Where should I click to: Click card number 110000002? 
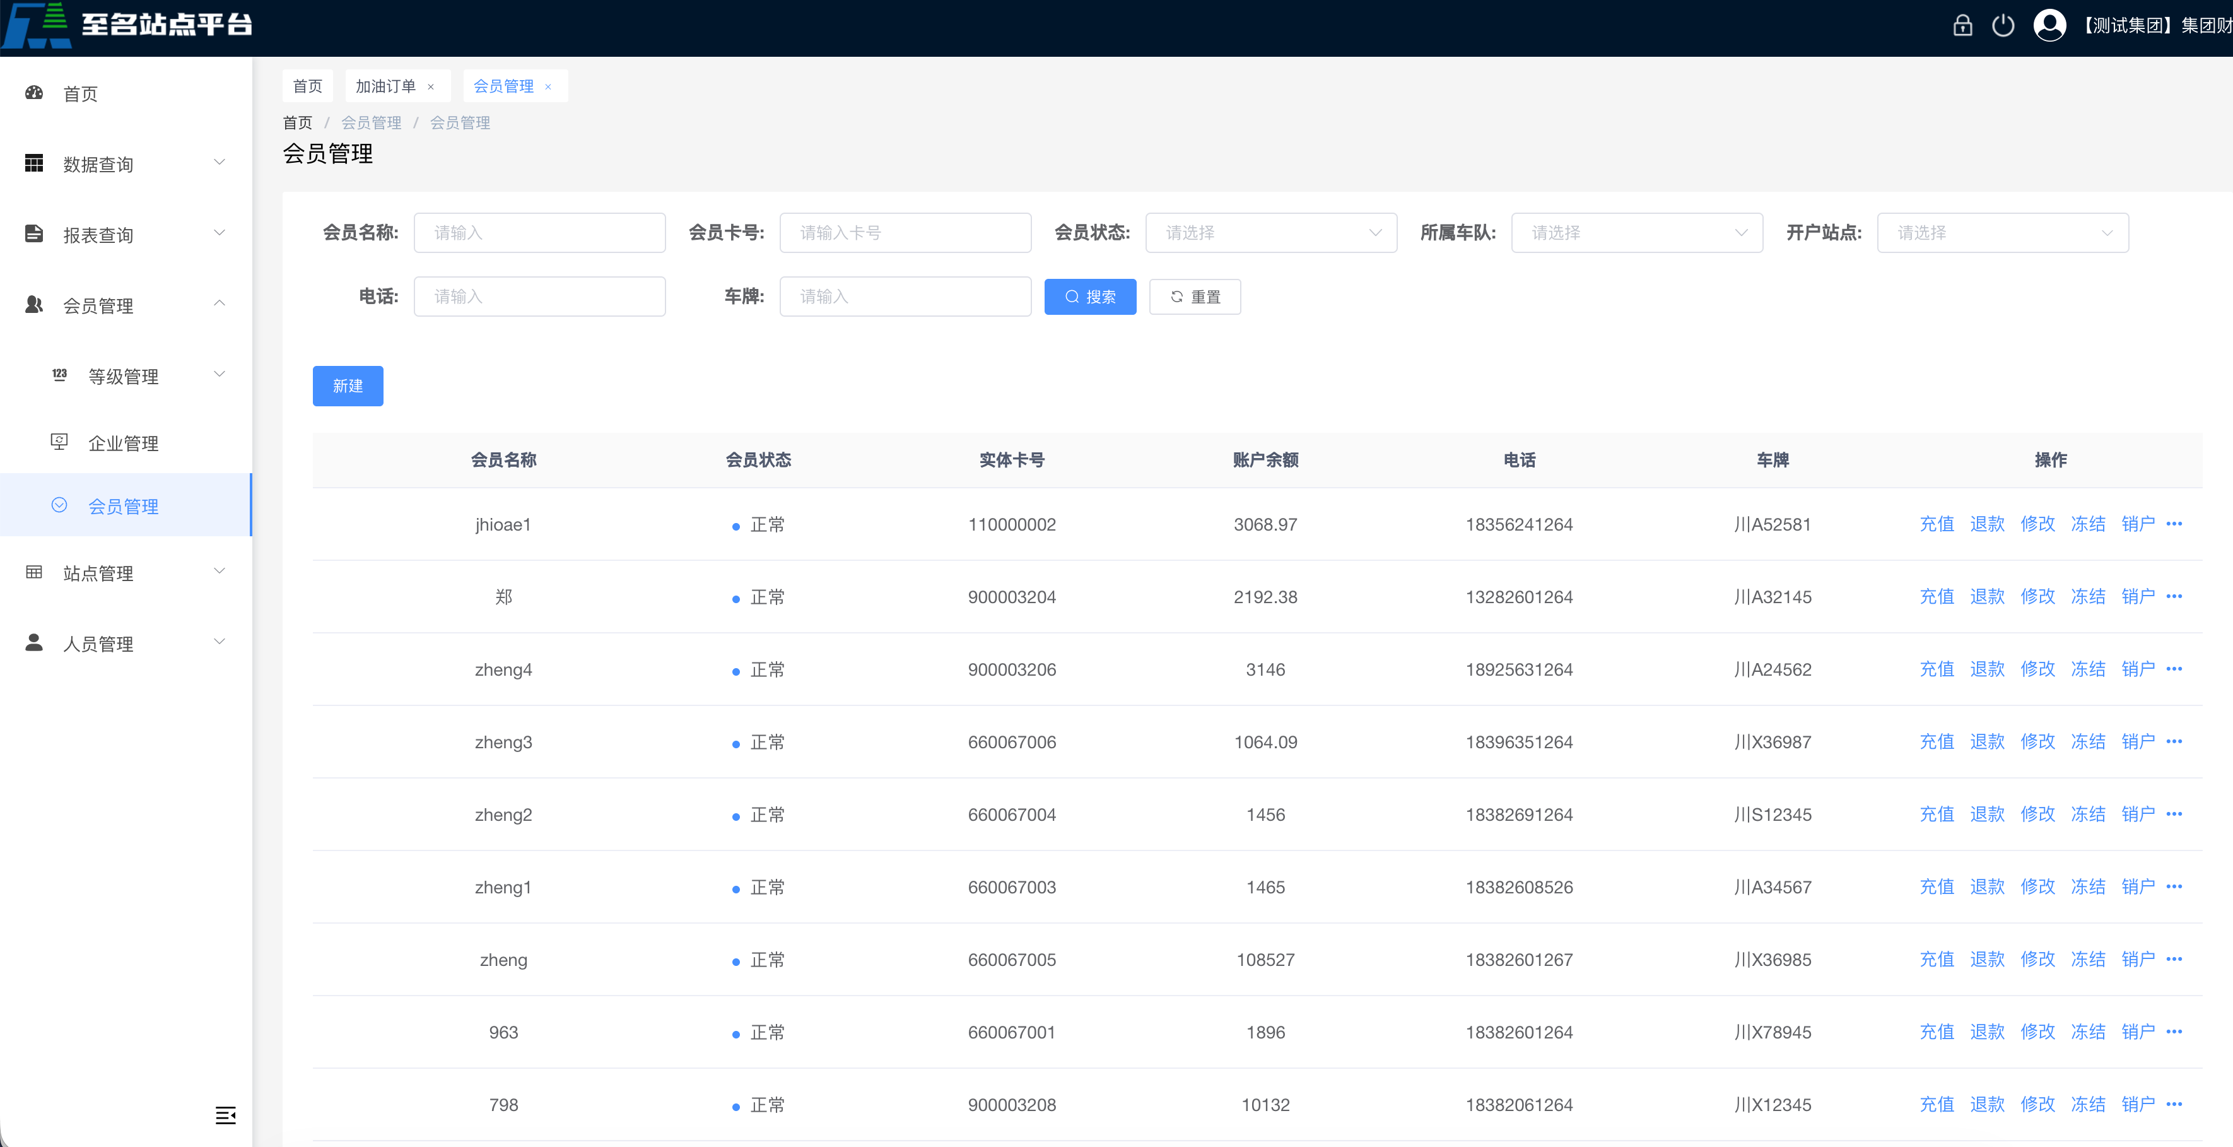(1012, 524)
